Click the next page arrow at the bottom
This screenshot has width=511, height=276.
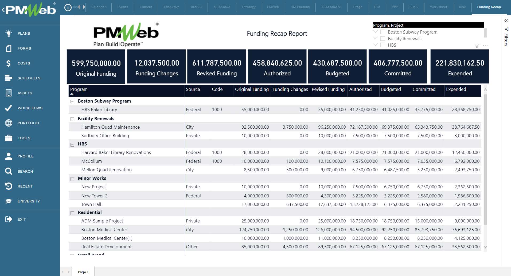pos(69,272)
